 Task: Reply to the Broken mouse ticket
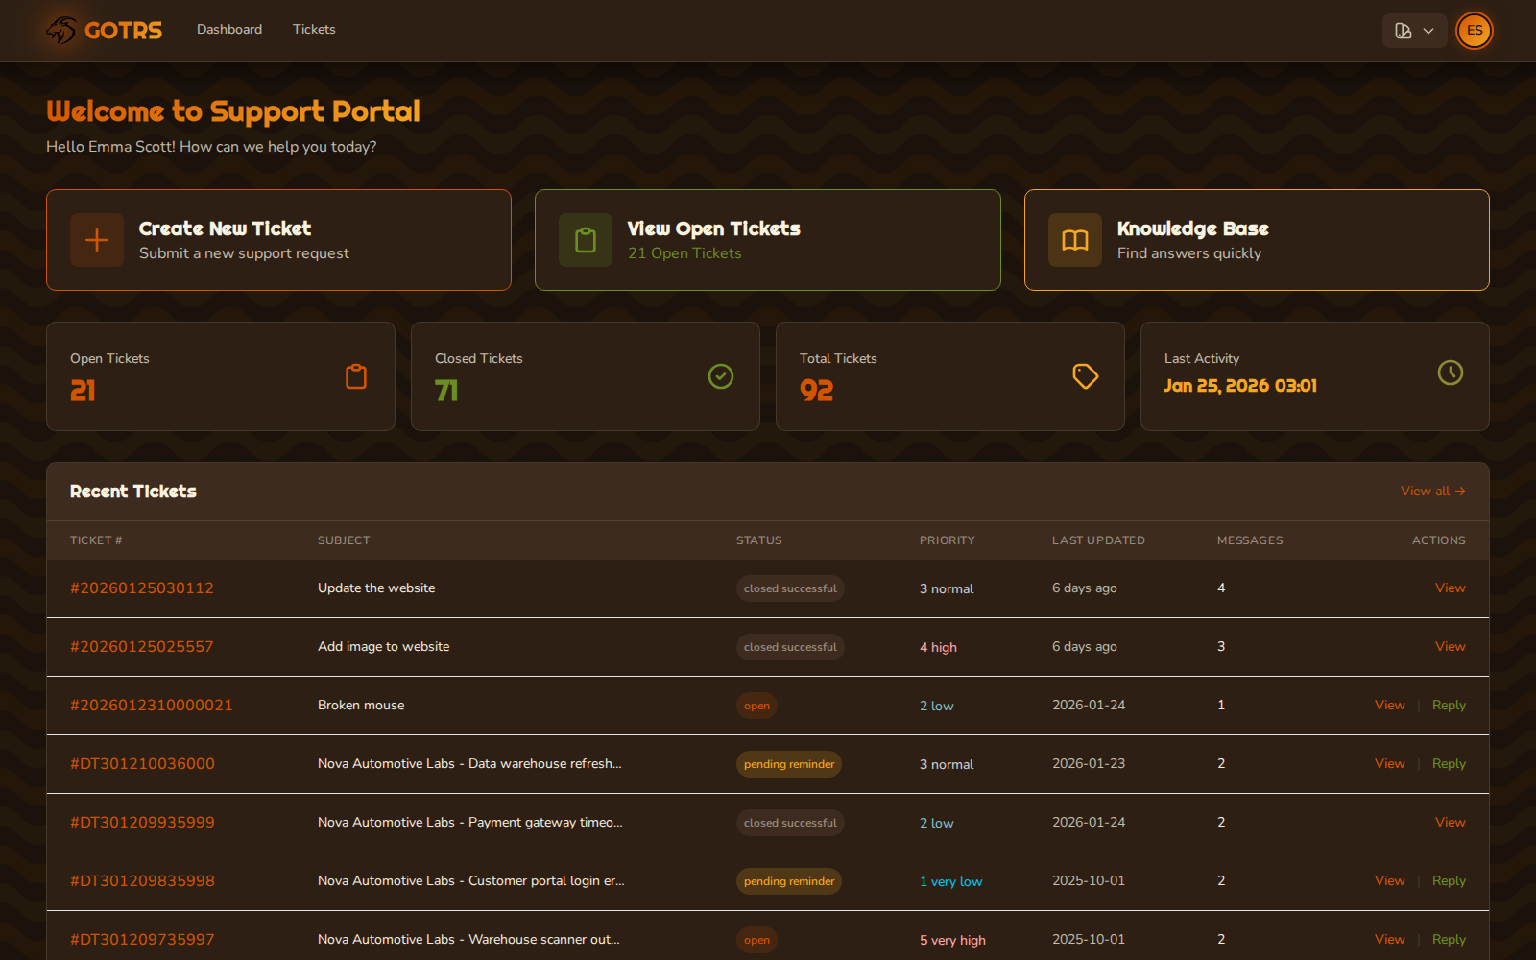pos(1449,705)
